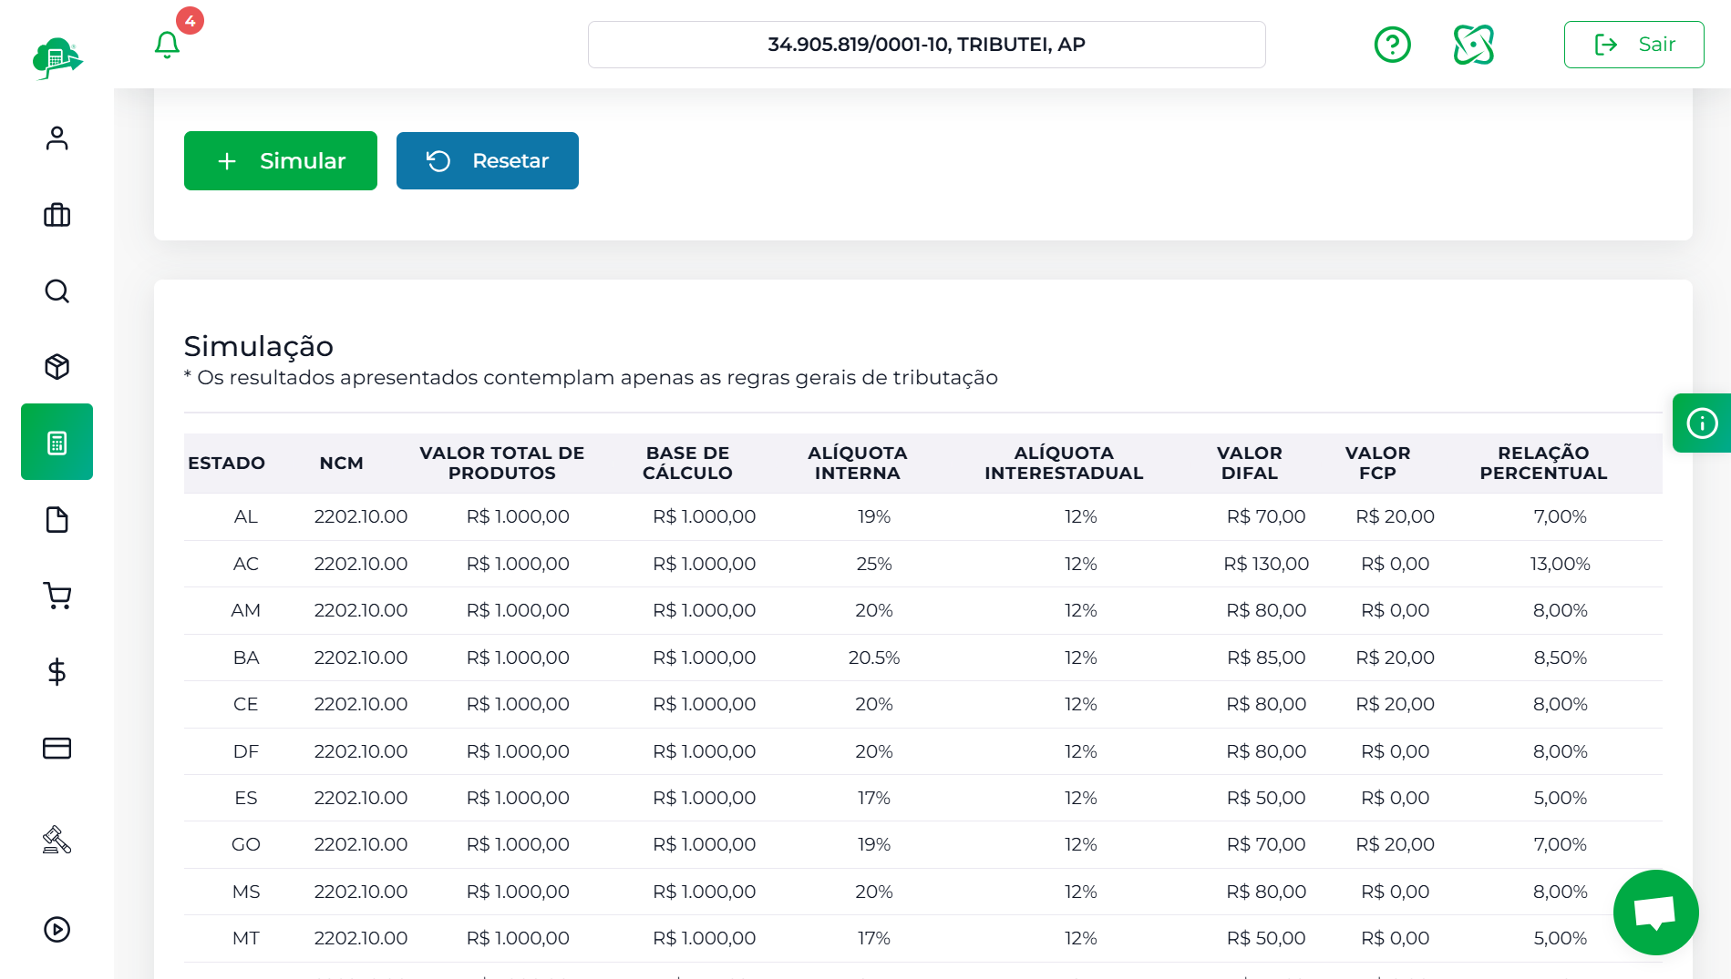Open the search magnifier in sidebar
The height and width of the screenshot is (979, 1731).
[57, 291]
